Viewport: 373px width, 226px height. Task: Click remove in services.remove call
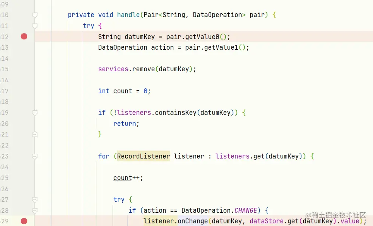144,69
